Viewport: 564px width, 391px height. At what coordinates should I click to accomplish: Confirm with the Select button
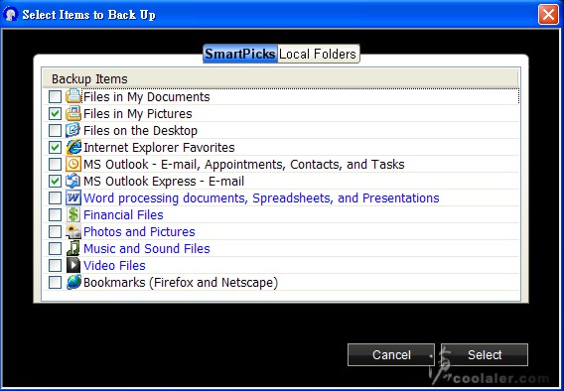point(485,354)
